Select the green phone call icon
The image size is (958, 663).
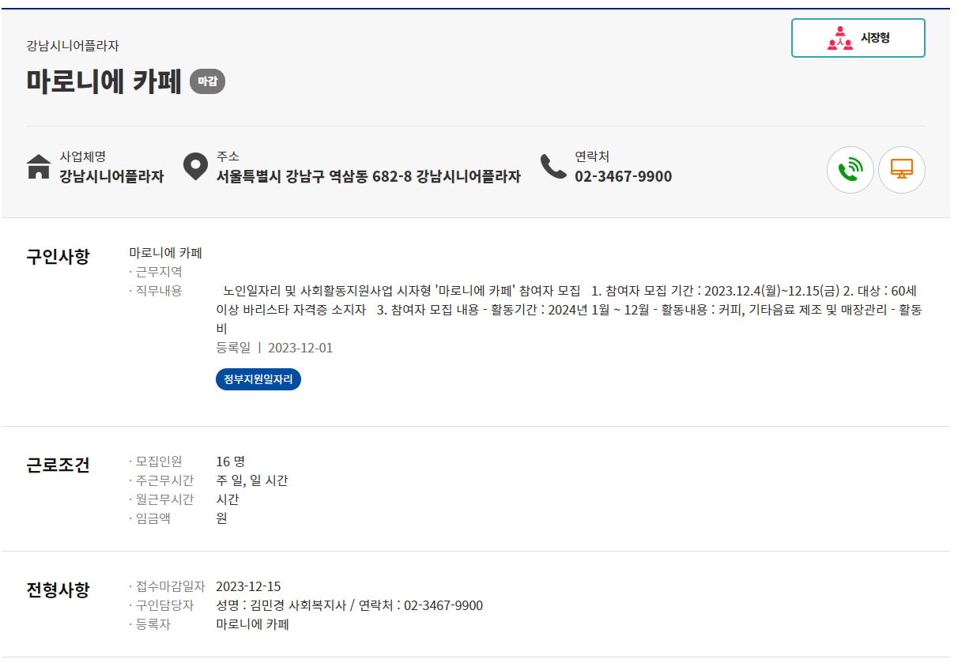851,170
